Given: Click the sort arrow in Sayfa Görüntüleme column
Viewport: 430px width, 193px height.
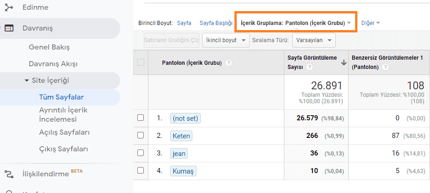Looking at the screenshot, I should (344, 63).
